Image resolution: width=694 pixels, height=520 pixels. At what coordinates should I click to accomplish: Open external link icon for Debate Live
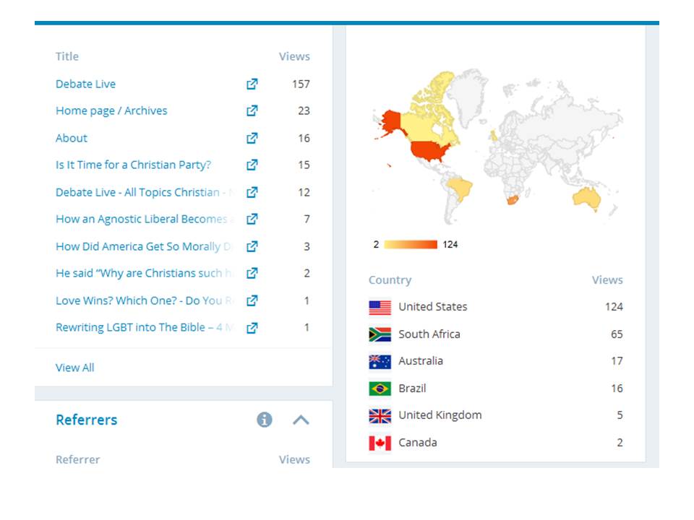pyautogui.click(x=252, y=84)
